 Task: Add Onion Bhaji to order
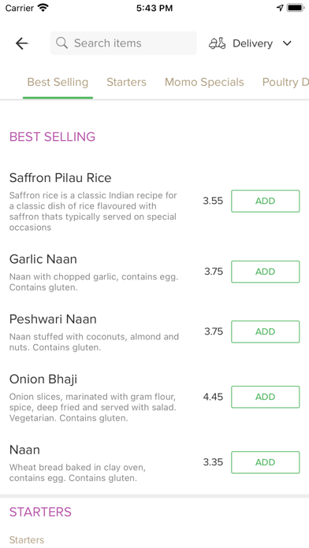point(266,397)
